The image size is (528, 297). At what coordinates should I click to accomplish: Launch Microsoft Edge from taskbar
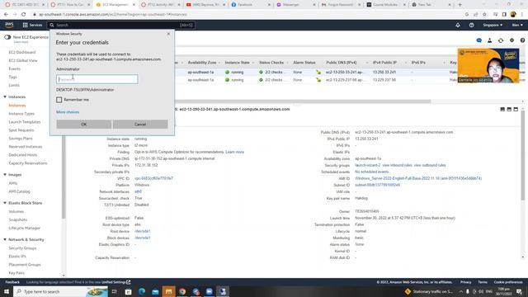pos(142,291)
